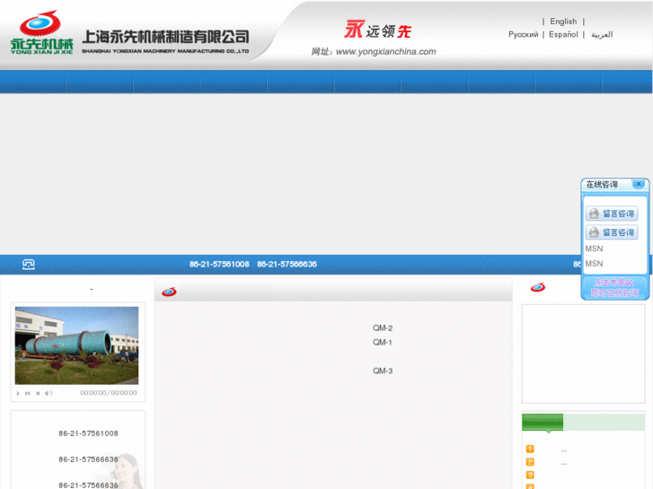This screenshot has height=489, width=653.
Task: Click the red-blue logo icon in the center panel header
Action: point(169,292)
